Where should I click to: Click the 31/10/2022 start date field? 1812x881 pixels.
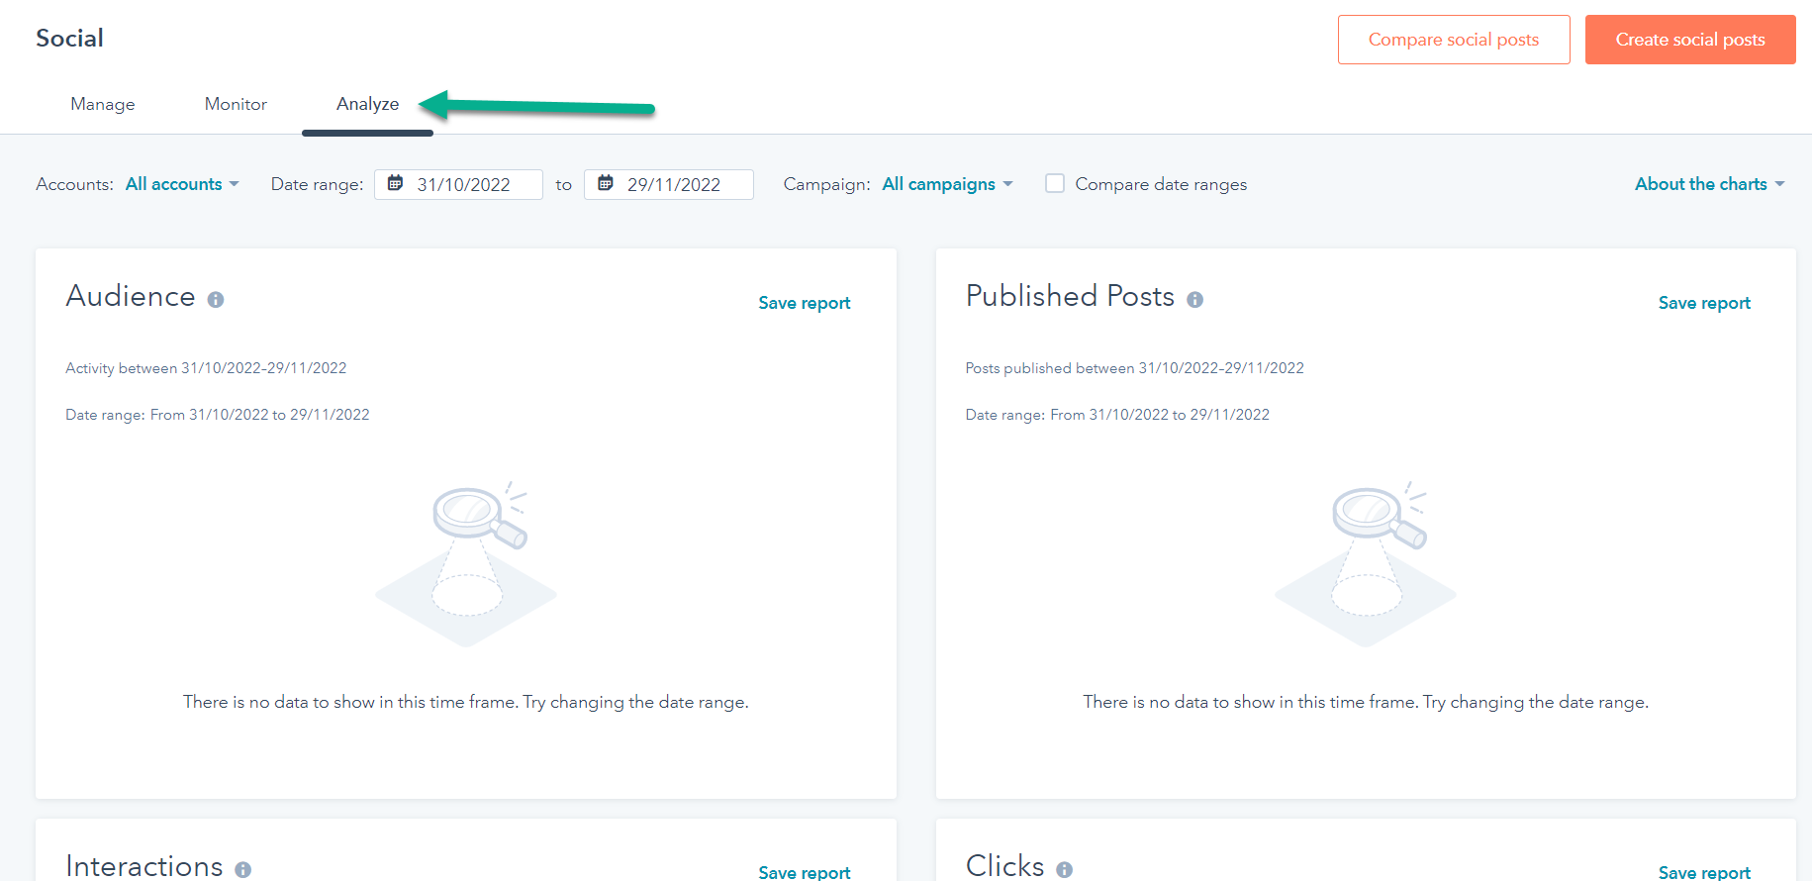pos(458,184)
